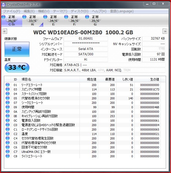
Task: Click status orb for ID 03 スピンアップ時間
Action: (x=8, y=89)
